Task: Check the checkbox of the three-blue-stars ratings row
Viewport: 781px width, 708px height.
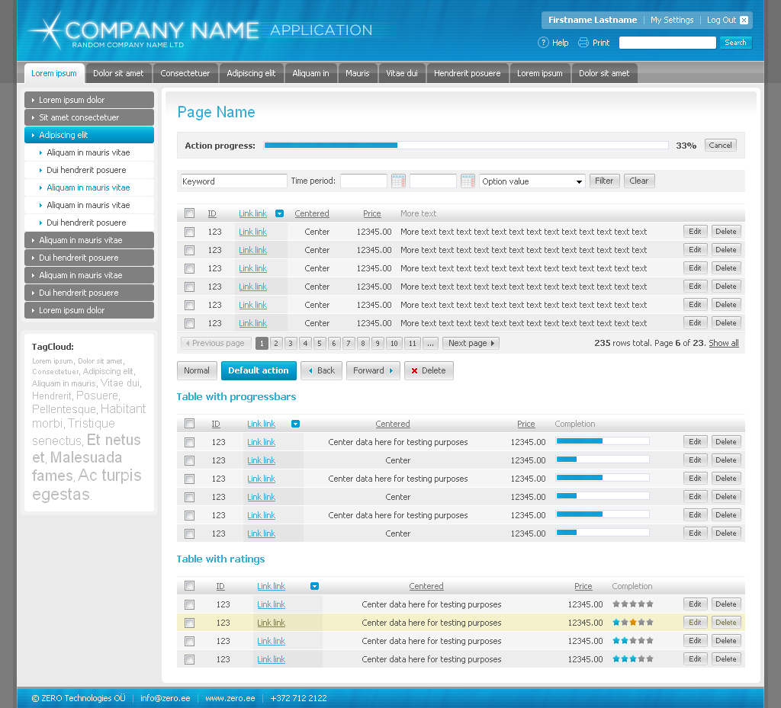Action: (x=189, y=660)
